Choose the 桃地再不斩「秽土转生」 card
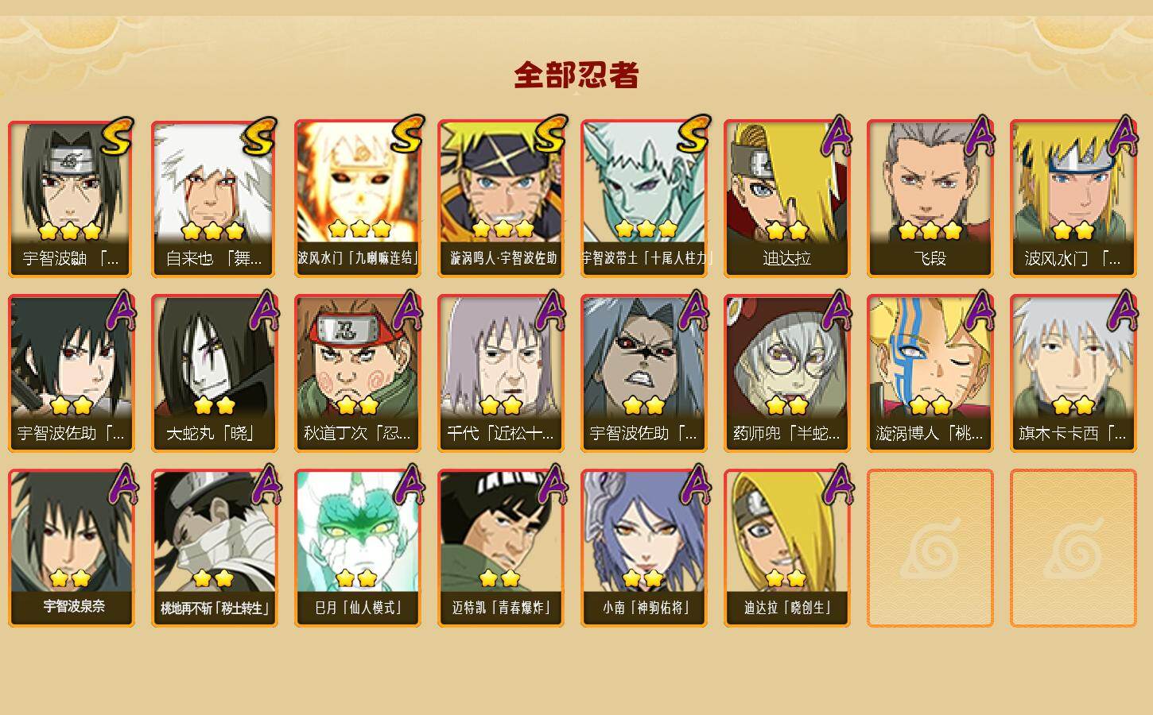 click(214, 548)
